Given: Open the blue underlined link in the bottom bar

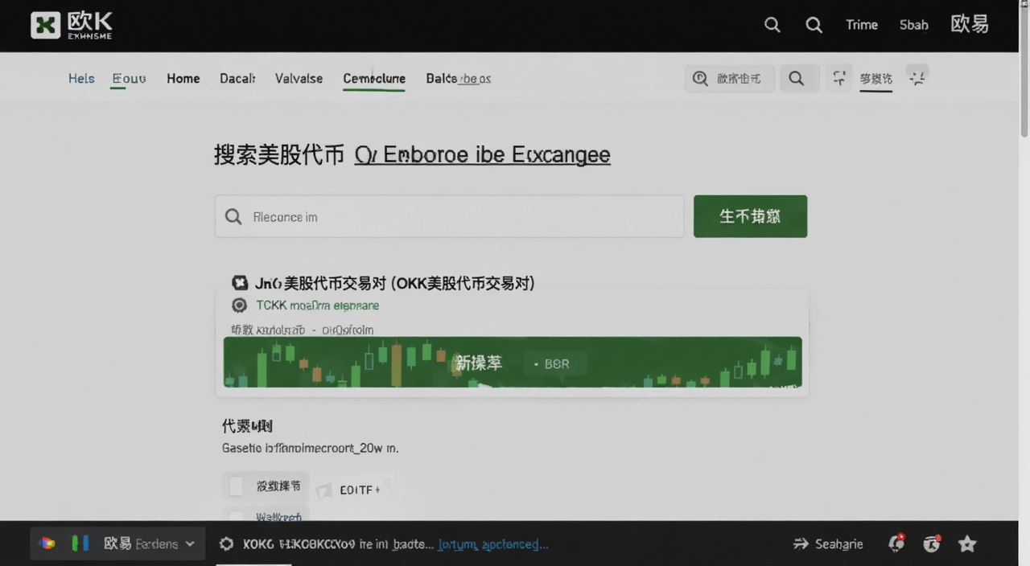Looking at the screenshot, I should (492, 544).
